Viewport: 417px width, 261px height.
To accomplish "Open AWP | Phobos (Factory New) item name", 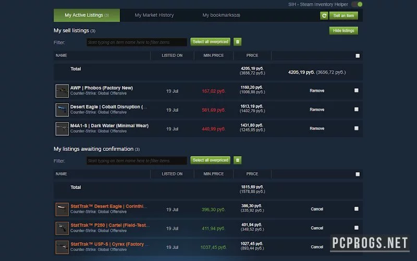I will (x=102, y=88).
